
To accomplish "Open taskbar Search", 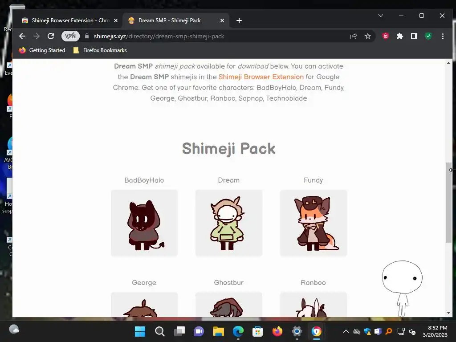I will (160, 331).
